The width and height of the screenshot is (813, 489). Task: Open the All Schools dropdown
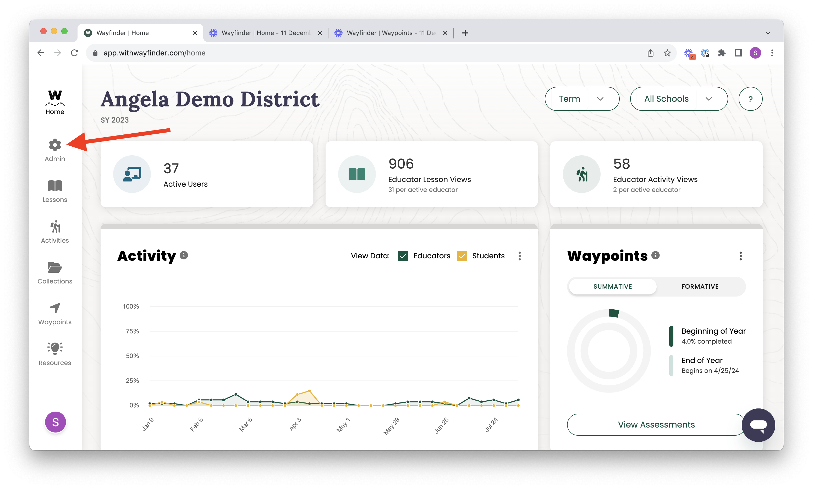678,99
